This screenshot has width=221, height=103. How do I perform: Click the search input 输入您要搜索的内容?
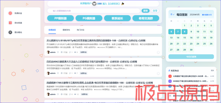click(x=94, y=11)
